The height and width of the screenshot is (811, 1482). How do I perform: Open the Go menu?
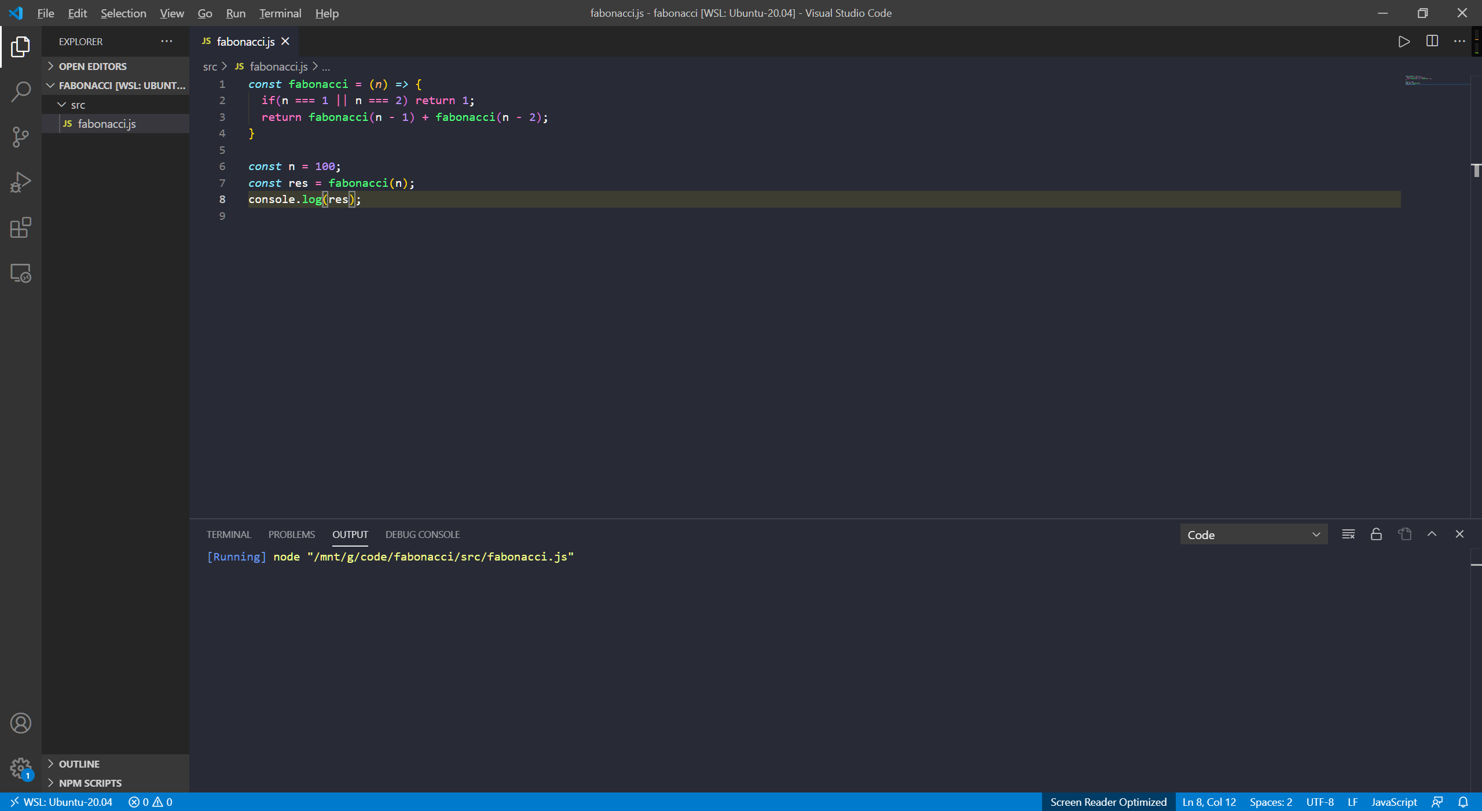coord(205,13)
